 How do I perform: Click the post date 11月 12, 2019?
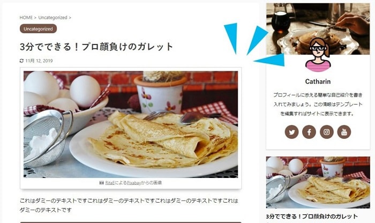pos(39,61)
